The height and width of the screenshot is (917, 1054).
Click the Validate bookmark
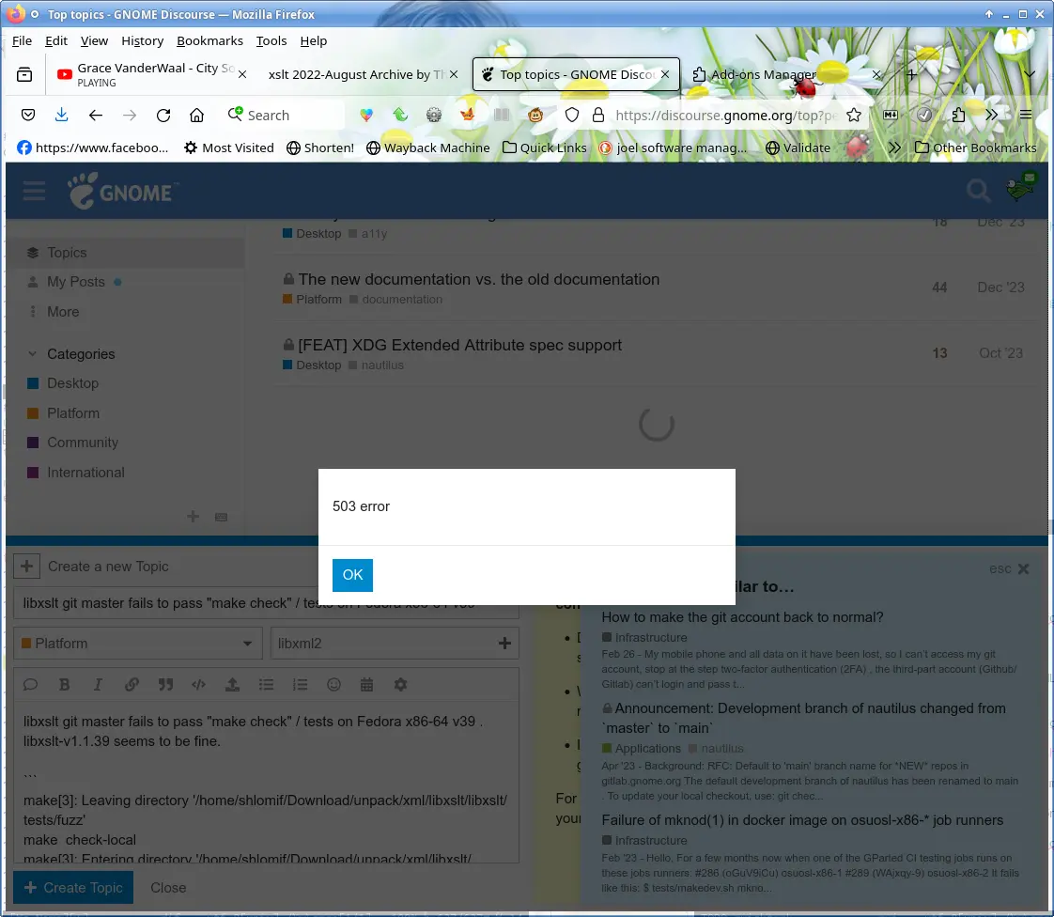(x=798, y=148)
